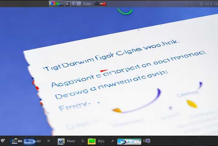Image resolution: width=218 pixels, height=146 pixels.
Task: Click the yellow leaf shape near Frnay
Action: point(117,110)
